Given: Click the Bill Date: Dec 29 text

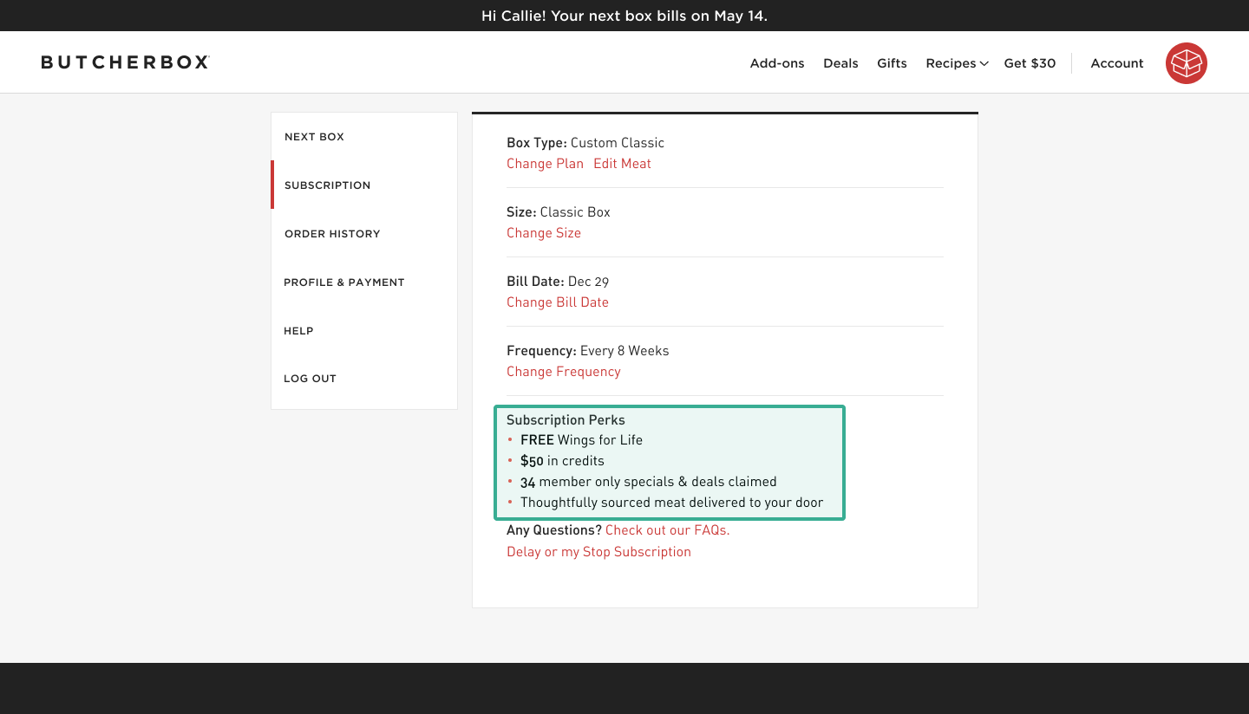Looking at the screenshot, I should click(558, 282).
